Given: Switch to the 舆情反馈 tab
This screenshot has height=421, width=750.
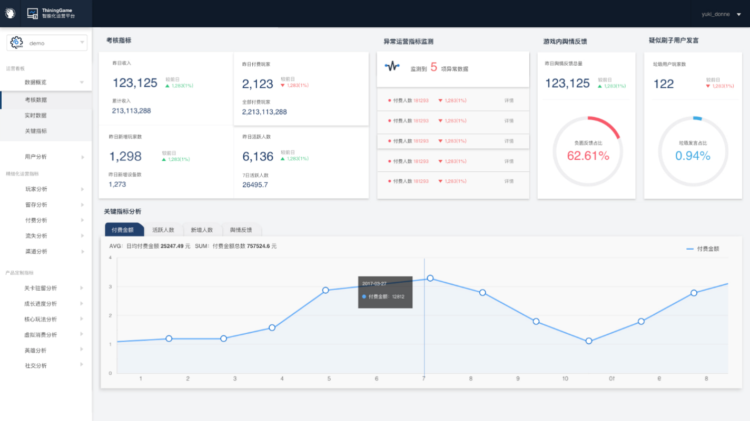Looking at the screenshot, I should (241, 230).
